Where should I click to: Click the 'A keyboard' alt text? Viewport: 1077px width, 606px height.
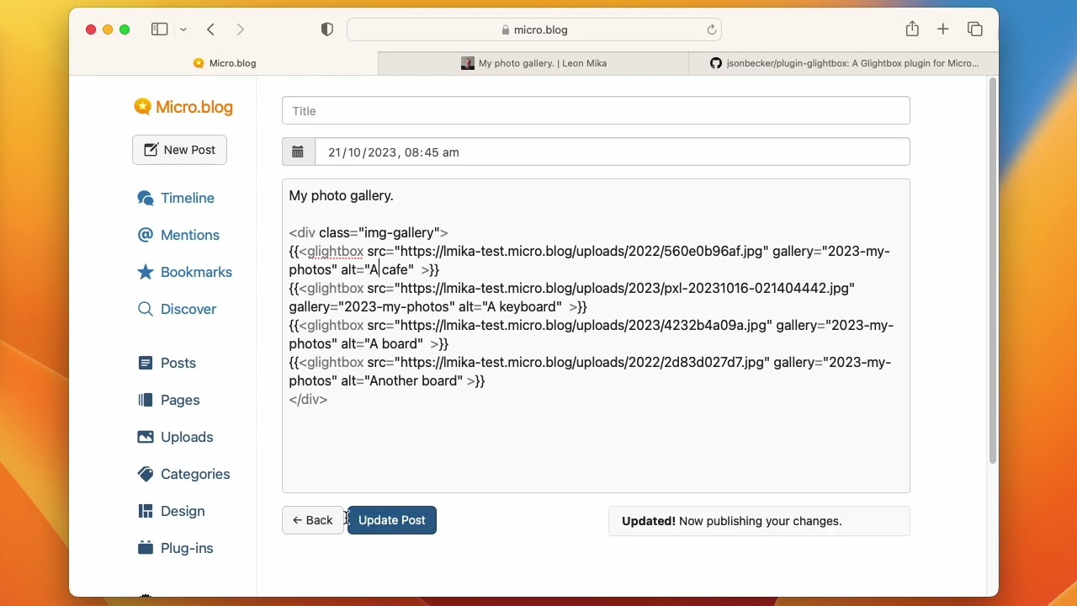[522, 306]
